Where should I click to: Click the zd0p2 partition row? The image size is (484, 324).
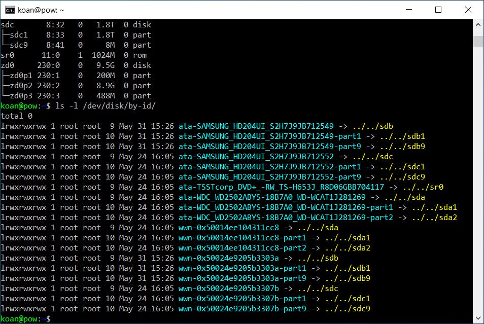point(76,86)
